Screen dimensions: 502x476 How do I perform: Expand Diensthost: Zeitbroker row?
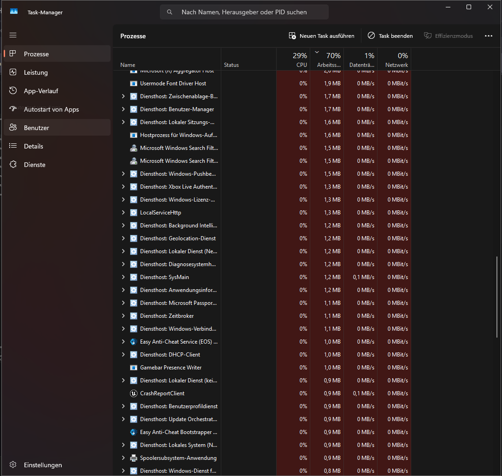coord(123,316)
